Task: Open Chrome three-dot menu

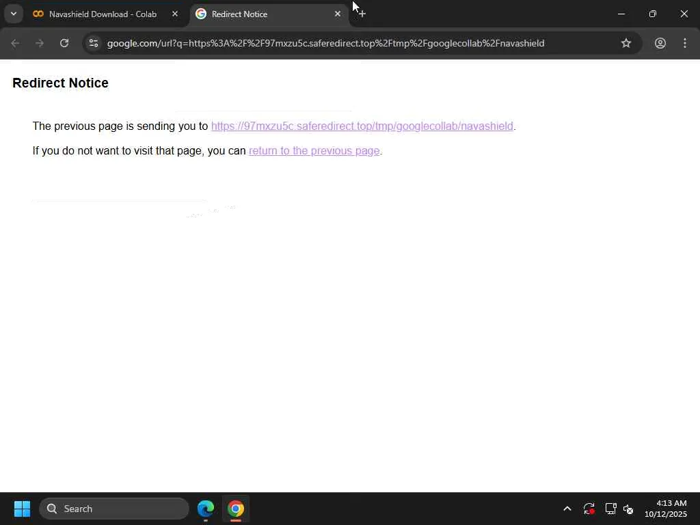Action: (x=685, y=43)
